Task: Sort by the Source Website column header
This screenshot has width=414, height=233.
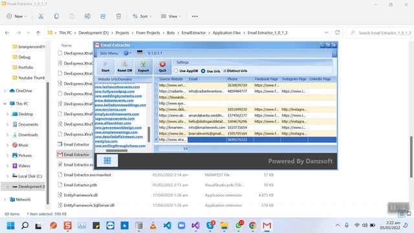Action: [x=171, y=79]
